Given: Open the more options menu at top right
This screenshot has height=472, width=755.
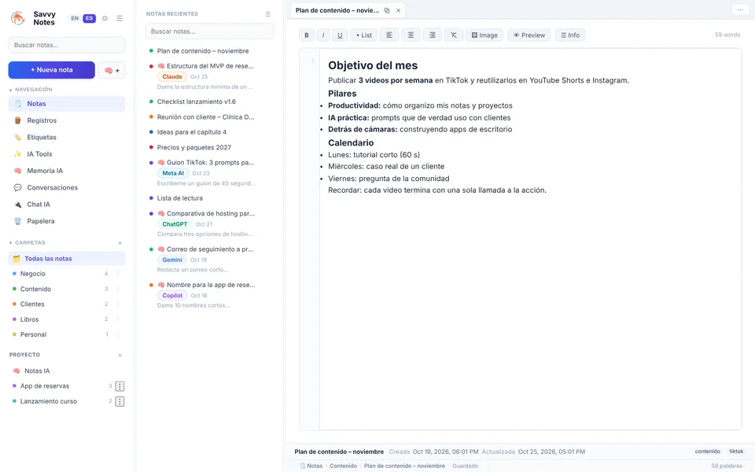Looking at the screenshot, I should 740,10.
